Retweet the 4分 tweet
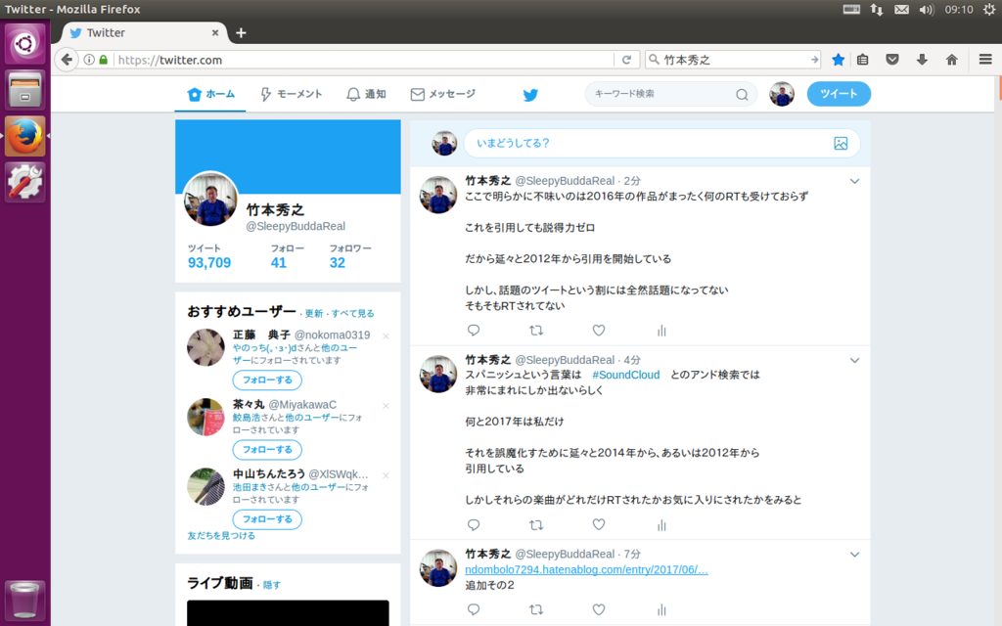This screenshot has width=1002, height=626. click(536, 525)
